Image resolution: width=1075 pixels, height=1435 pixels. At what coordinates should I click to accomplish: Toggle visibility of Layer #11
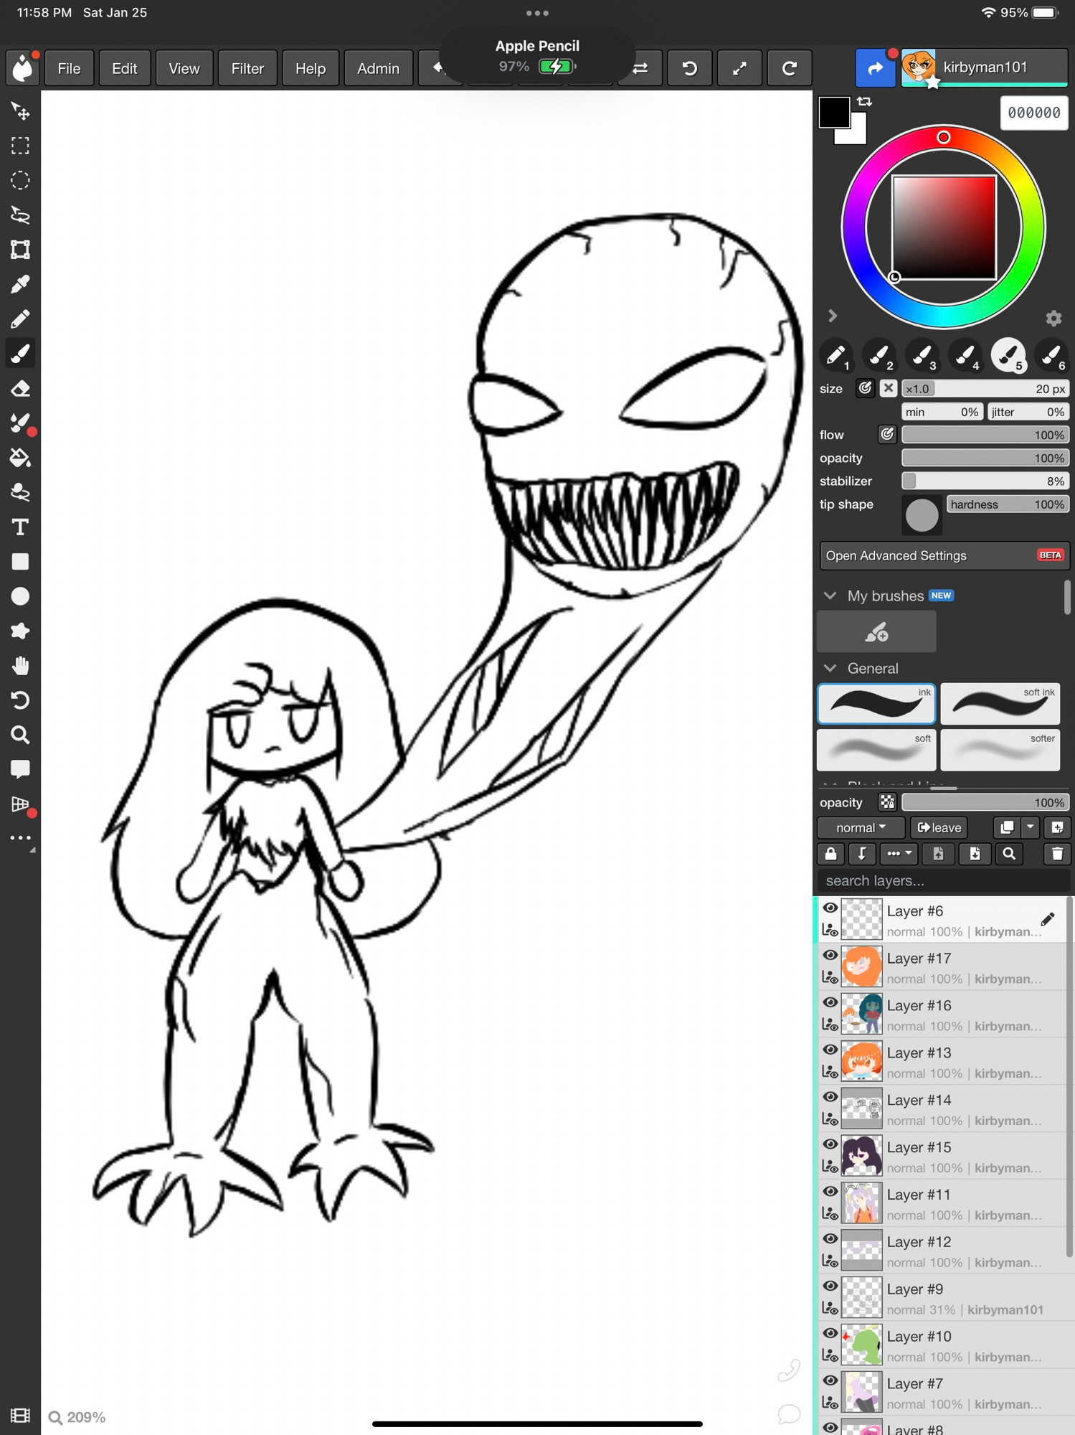pyautogui.click(x=830, y=1192)
